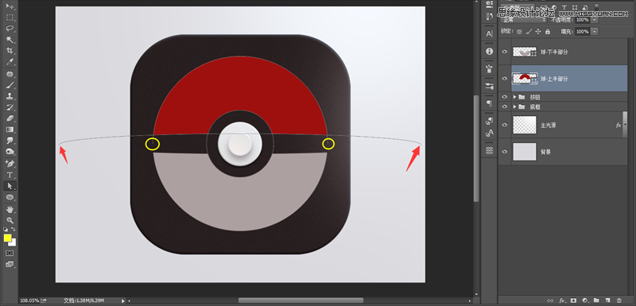Create new fill or adjustment layer
Viewport: 636px width, 306px height.
[x=585, y=300]
